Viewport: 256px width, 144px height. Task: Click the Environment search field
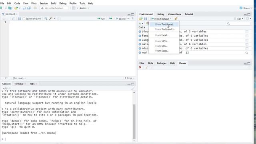[x=238, y=24]
